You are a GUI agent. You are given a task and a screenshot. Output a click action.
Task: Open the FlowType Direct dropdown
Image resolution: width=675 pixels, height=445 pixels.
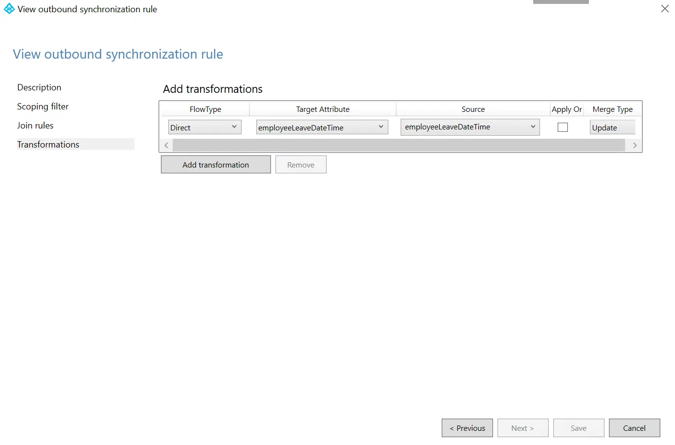point(205,127)
